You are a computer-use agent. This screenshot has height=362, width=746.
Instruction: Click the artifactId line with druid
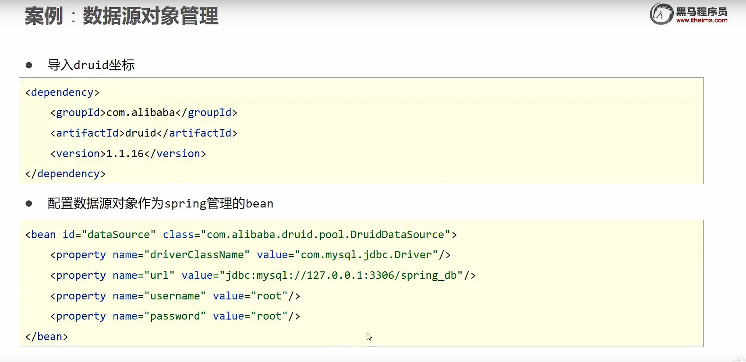pos(144,133)
